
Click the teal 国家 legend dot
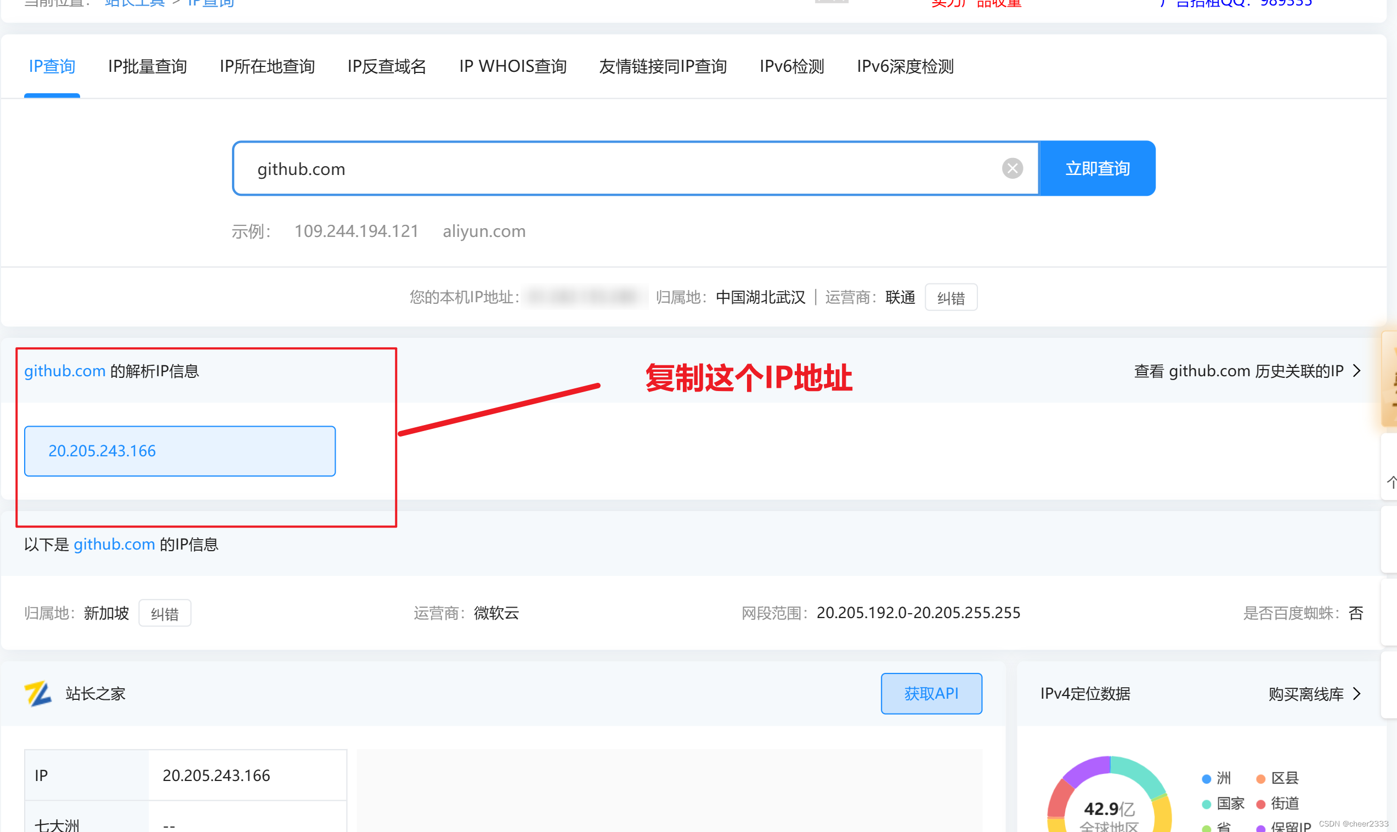(1206, 805)
